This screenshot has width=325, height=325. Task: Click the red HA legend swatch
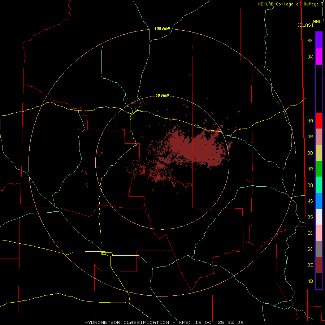click(x=319, y=121)
